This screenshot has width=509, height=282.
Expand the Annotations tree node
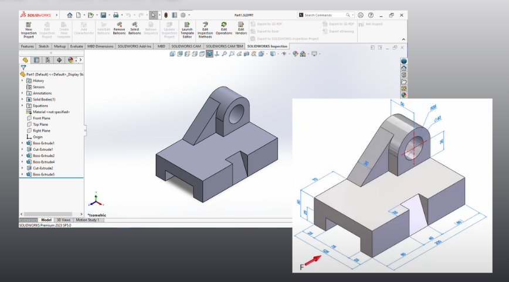point(23,93)
